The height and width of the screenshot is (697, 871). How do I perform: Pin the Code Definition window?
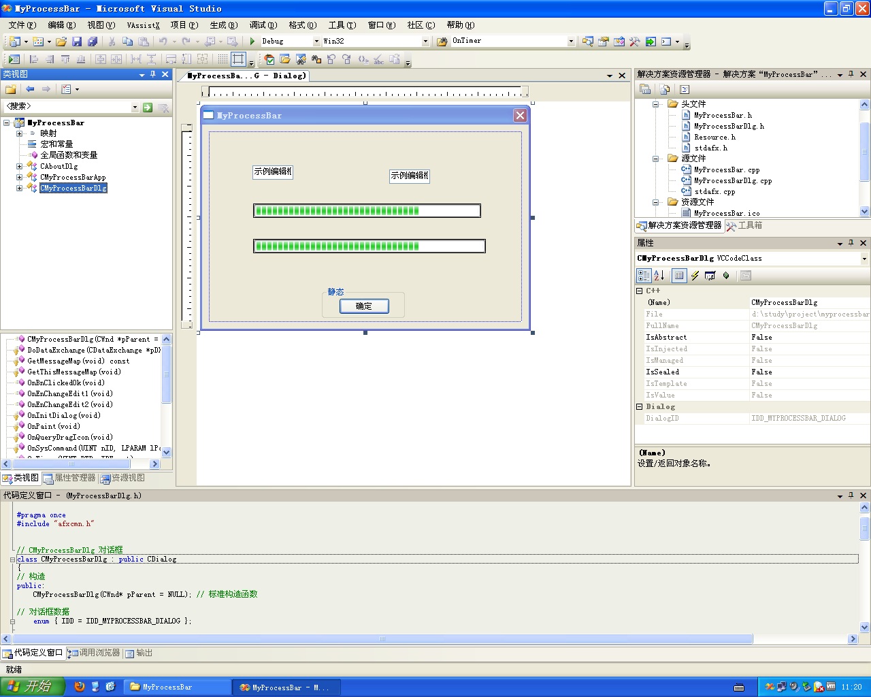pos(851,495)
